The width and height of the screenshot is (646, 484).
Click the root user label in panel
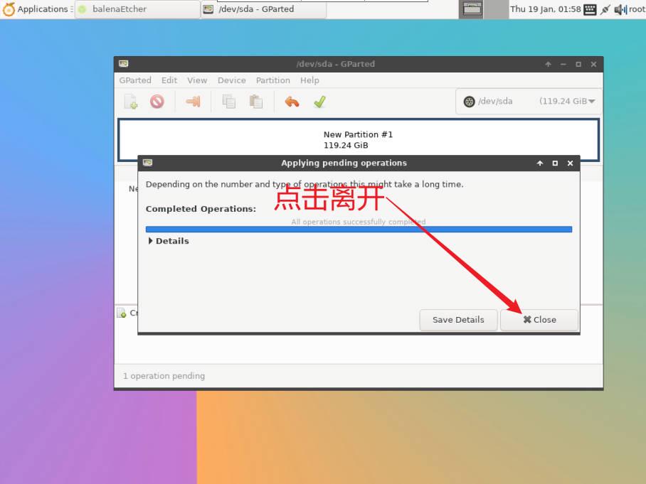click(x=637, y=9)
